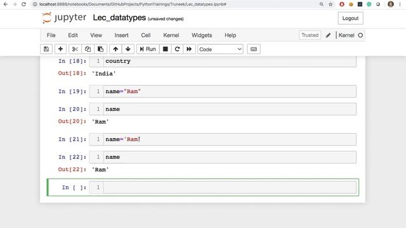
Task: Bookmark page with the star icon
Action: point(331,4)
